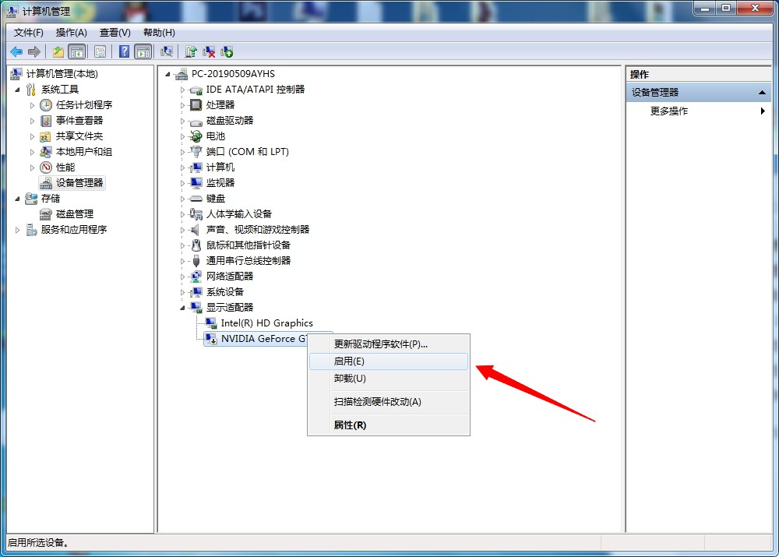Screen dimensions: 779x557
Task: Expand the 服务和应用程序 node
Action: (x=17, y=230)
